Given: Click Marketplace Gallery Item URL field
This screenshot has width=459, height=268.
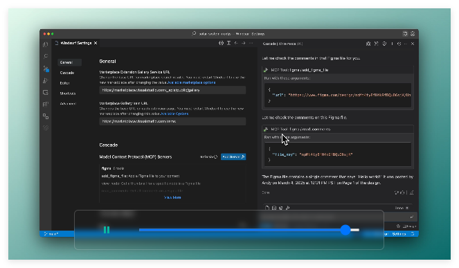Looking at the screenshot, I should tap(172, 121).
